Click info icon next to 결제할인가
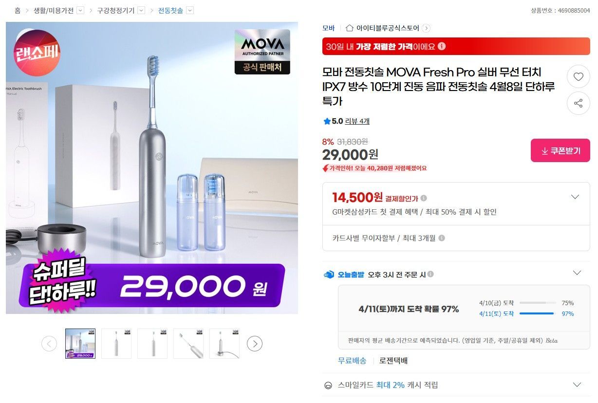This screenshot has height=403, width=598. point(424,198)
